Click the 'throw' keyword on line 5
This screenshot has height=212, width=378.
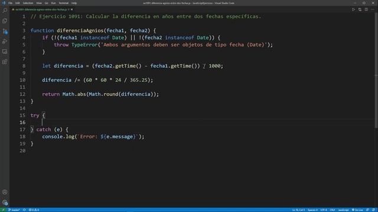pyautogui.click(x=61, y=45)
